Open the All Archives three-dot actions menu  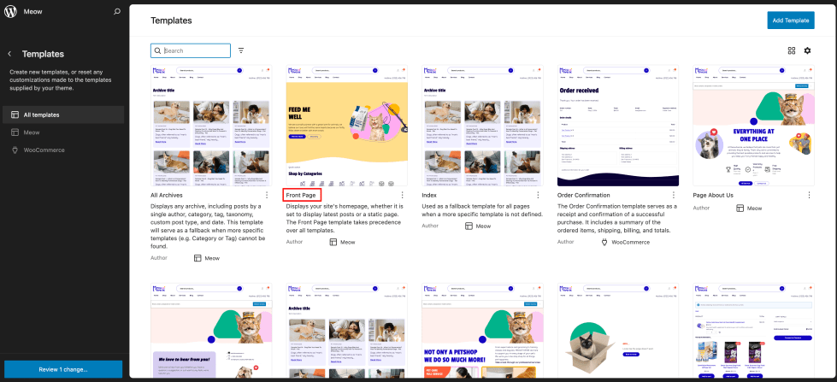267,195
